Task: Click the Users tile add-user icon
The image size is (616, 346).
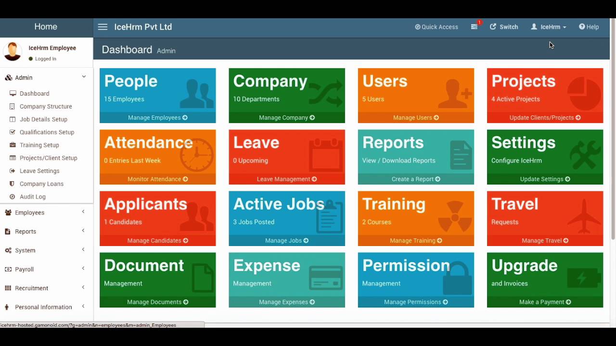Action: click(x=454, y=94)
